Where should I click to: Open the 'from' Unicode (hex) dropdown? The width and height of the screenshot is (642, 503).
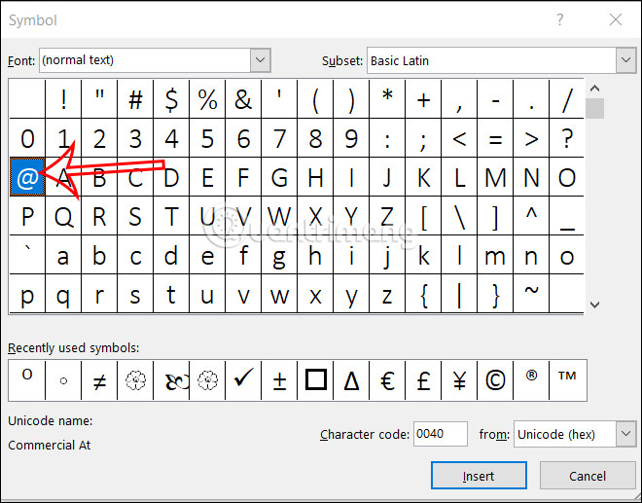625,434
